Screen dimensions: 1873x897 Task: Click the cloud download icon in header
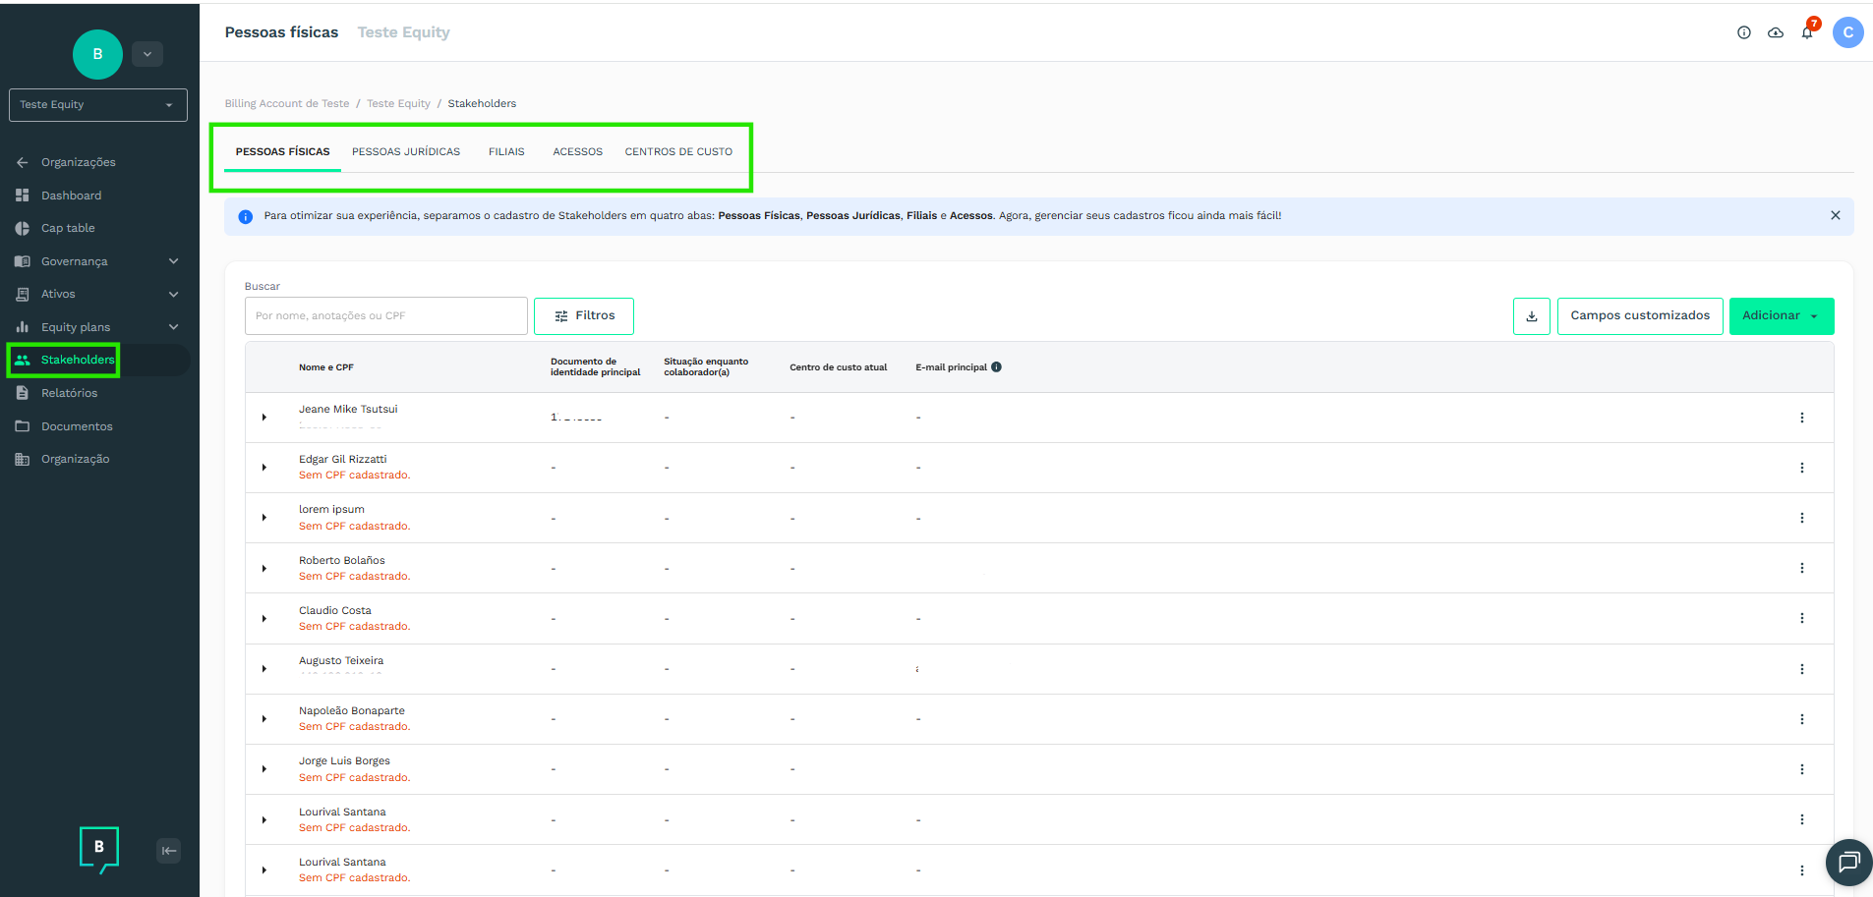tap(1776, 32)
